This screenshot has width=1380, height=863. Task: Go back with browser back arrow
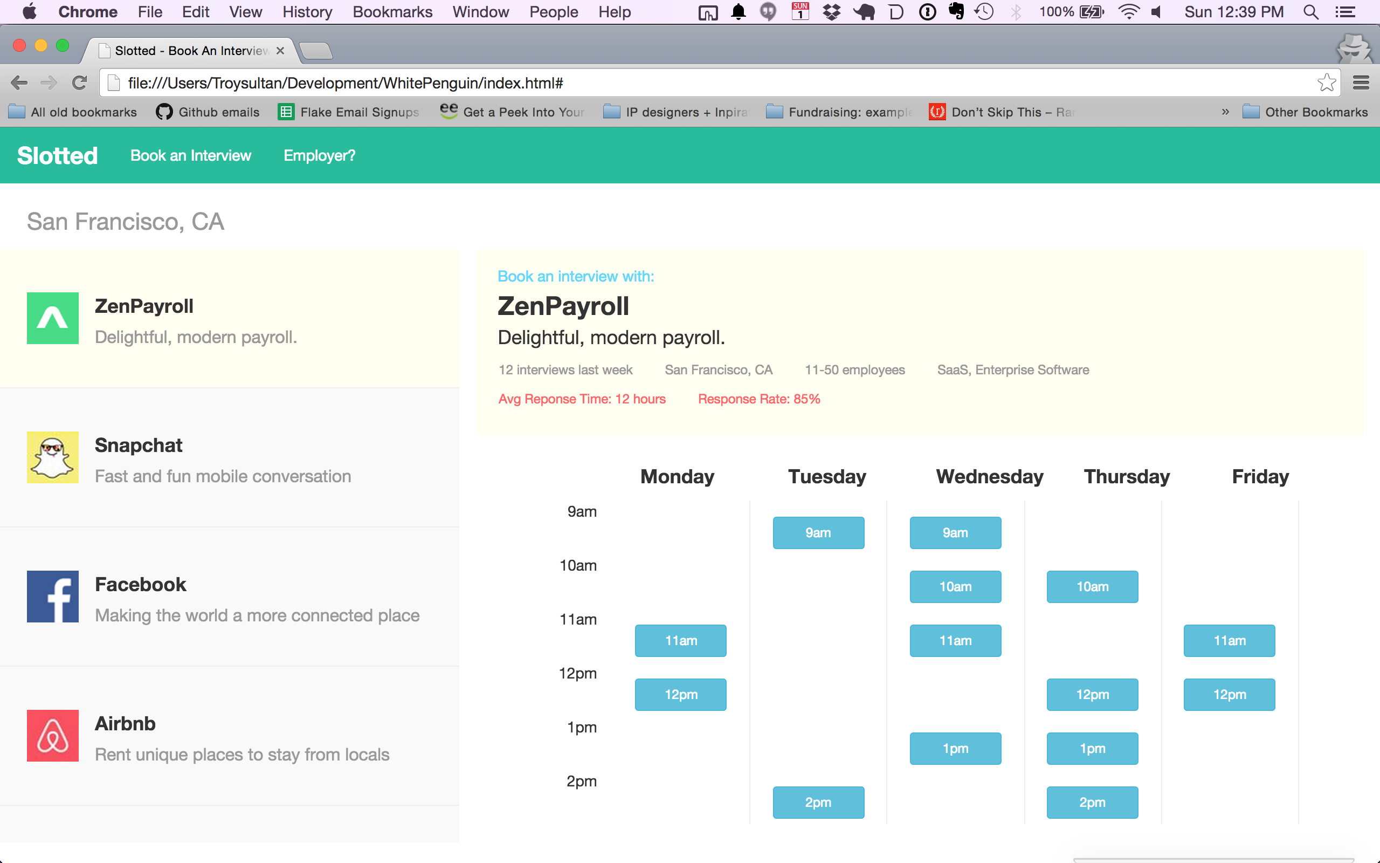(x=19, y=83)
